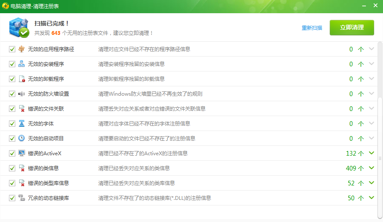Click the 无效的启动项目 label text

point(46,139)
